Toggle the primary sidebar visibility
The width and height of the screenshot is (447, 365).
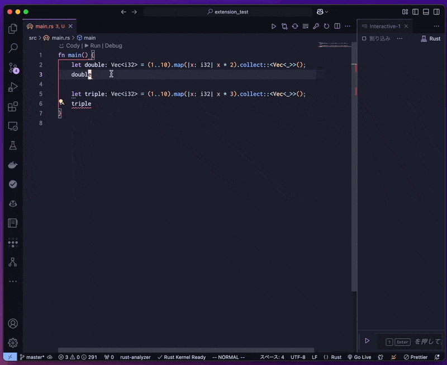tap(415, 12)
